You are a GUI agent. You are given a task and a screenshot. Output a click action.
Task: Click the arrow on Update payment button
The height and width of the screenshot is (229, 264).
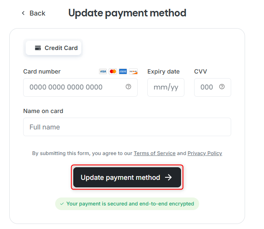(x=168, y=177)
